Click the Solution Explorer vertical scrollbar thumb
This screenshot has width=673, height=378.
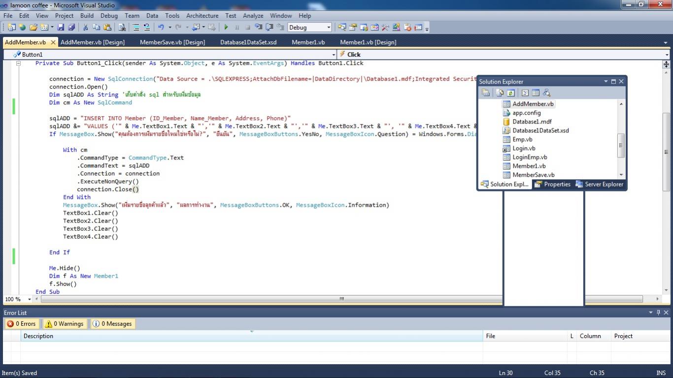621,146
